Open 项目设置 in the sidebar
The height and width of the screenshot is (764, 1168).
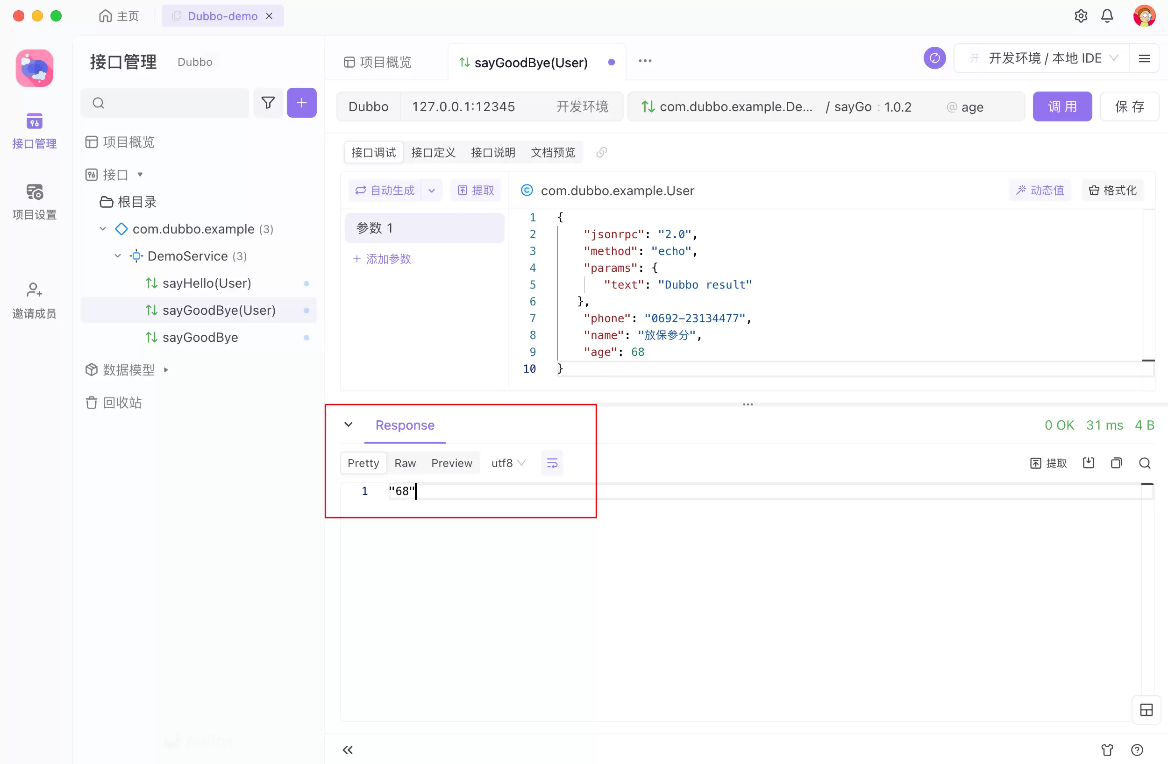click(x=35, y=202)
